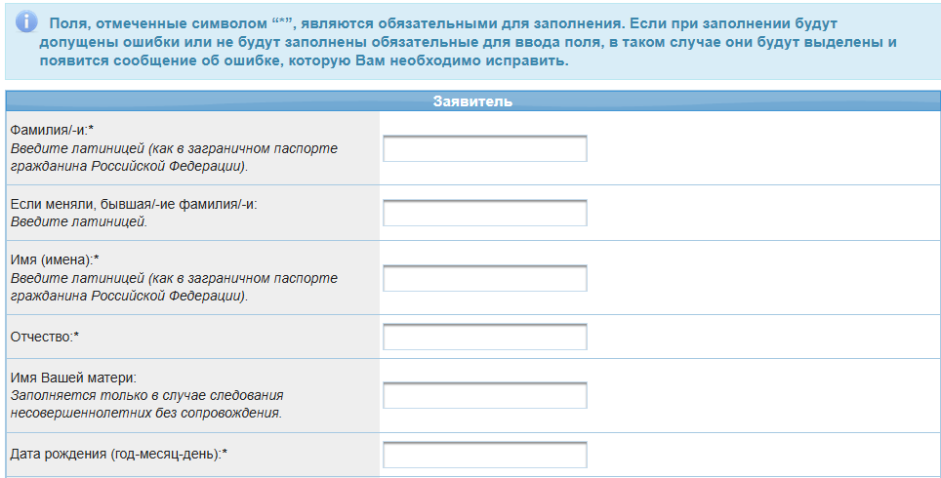Click the Имя Вашей матери input box
941x478 pixels.
pos(484,395)
